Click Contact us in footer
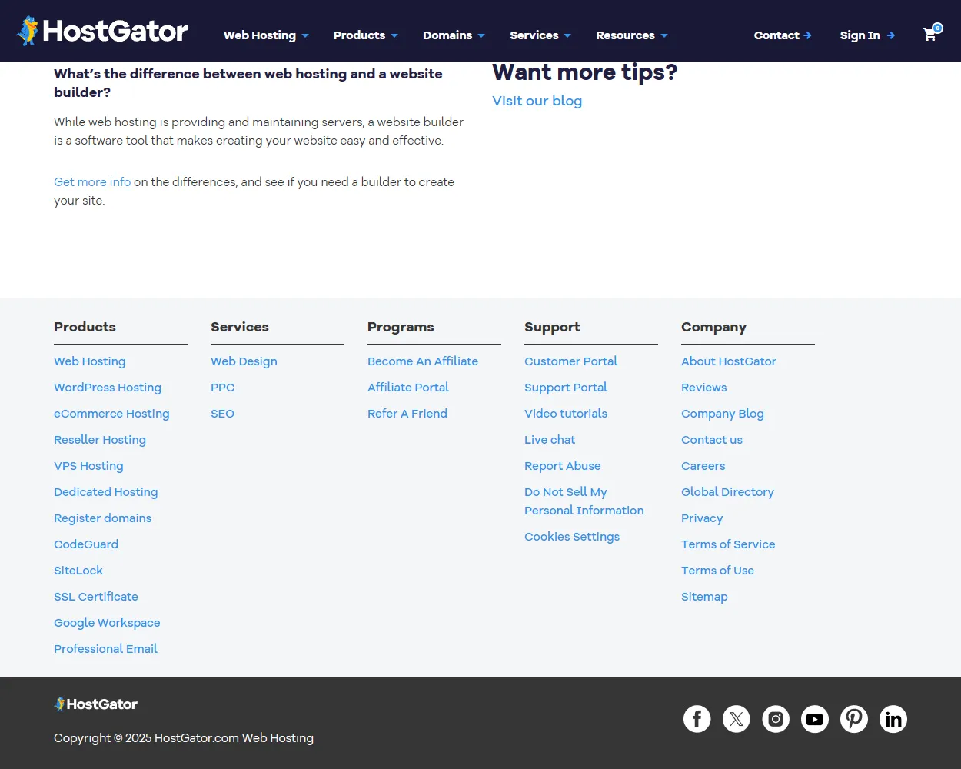Viewport: 961px width, 769px height. tap(712, 440)
